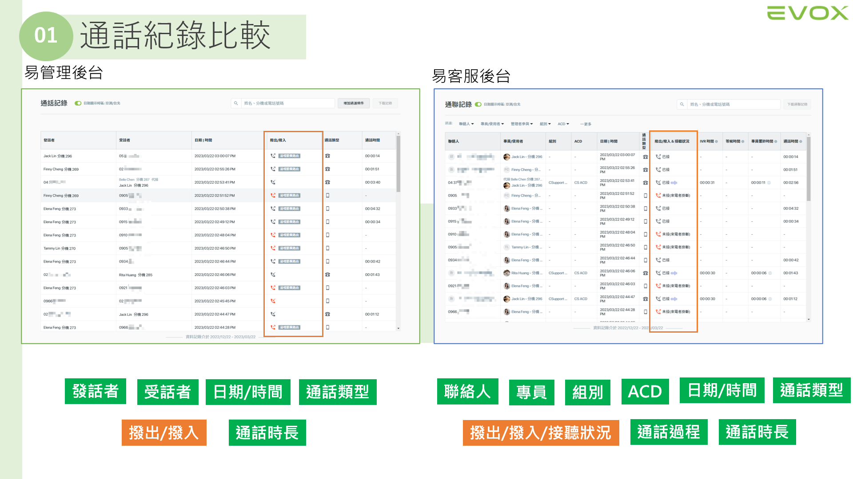Open the 組別 filter dropdown
Viewport: 853px width, 479px height.
545,124
